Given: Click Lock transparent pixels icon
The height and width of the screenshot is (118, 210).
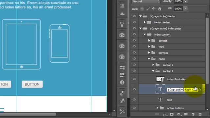Looking at the screenshot, I should [142, 9].
